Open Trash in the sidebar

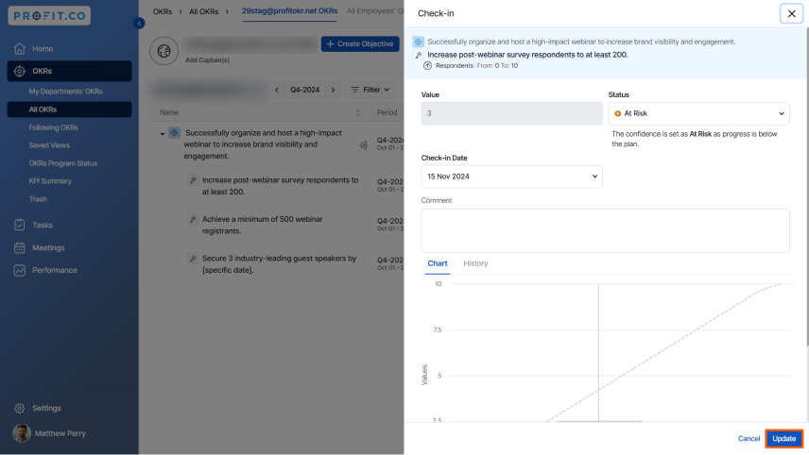(x=38, y=199)
